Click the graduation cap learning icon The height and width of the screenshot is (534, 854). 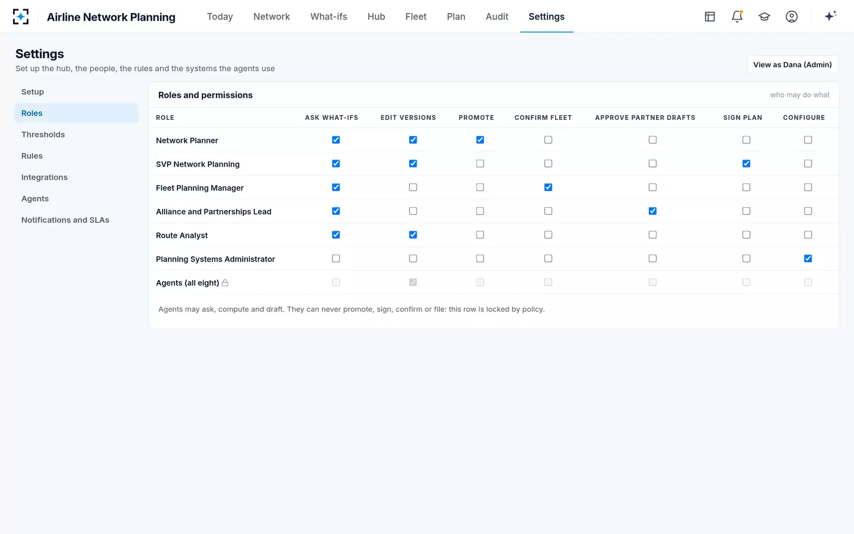click(764, 17)
